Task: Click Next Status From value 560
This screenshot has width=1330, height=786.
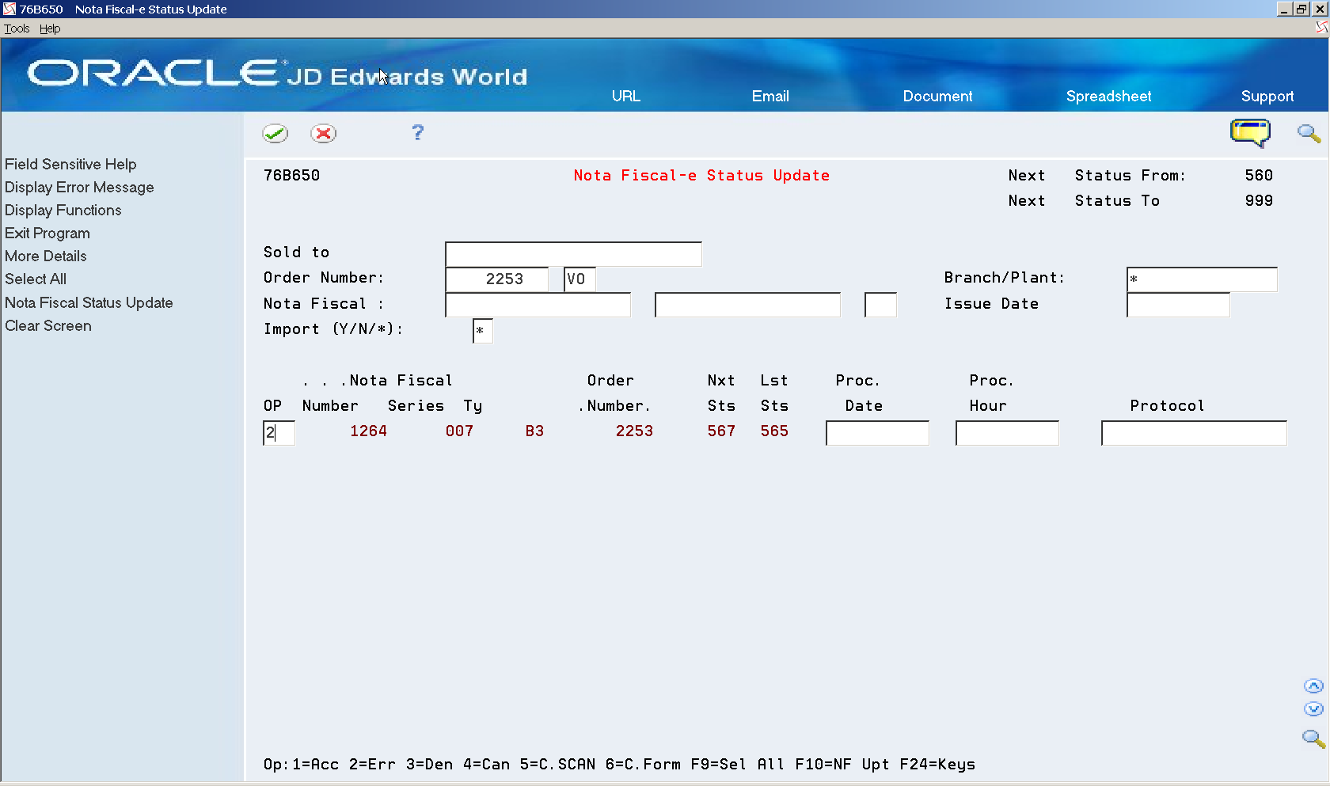Action: pyautogui.click(x=1259, y=176)
